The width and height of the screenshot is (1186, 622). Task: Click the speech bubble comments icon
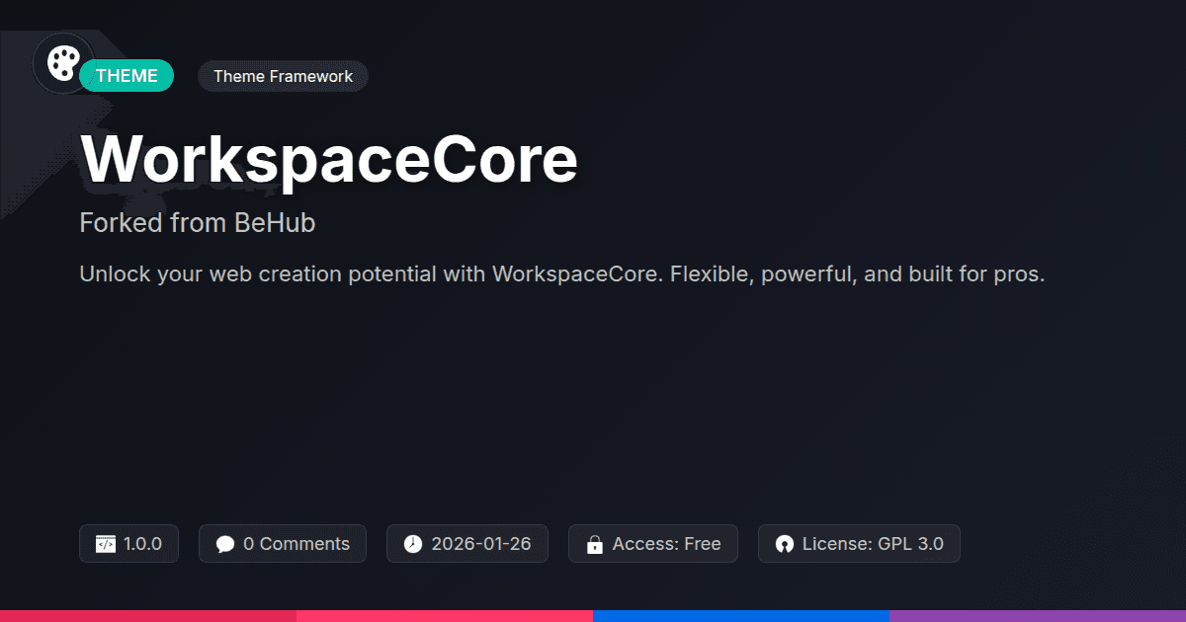(225, 544)
